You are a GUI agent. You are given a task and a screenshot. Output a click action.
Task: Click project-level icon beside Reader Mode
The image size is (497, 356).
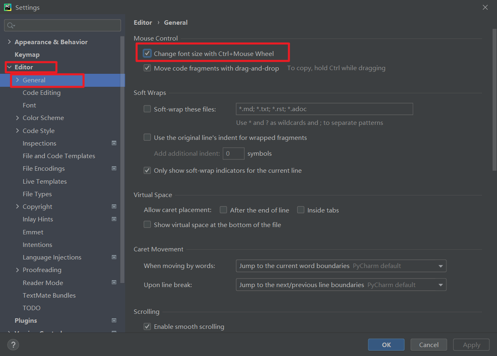pyautogui.click(x=114, y=283)
